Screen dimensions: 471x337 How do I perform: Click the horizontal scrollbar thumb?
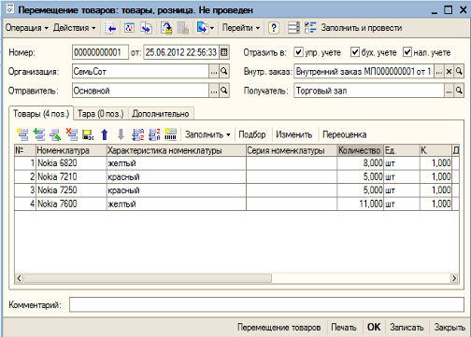pyautogui.click(x=148, y=278)
